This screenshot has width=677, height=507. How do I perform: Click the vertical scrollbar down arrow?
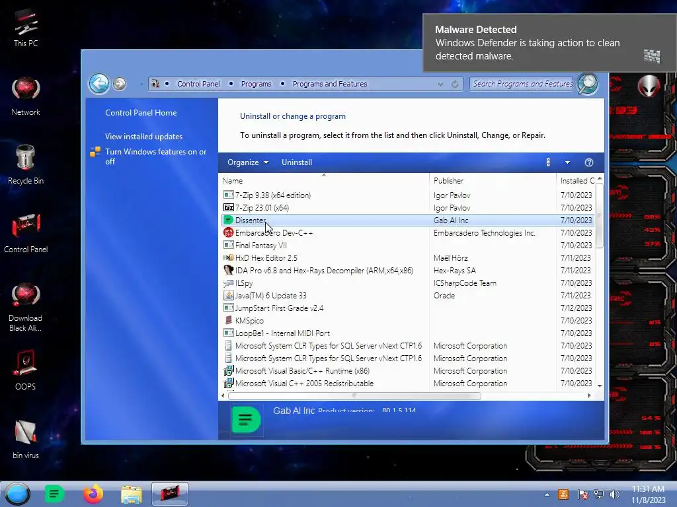600,386
